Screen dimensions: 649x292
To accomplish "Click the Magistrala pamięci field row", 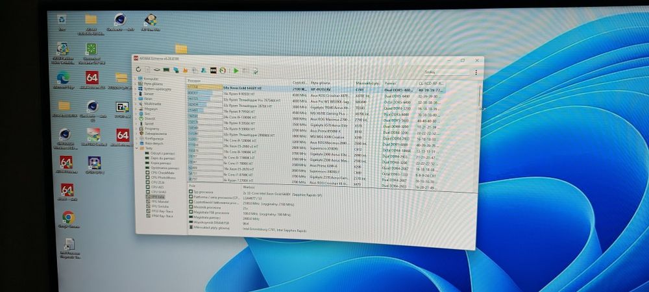I will [x=223, y=218].
